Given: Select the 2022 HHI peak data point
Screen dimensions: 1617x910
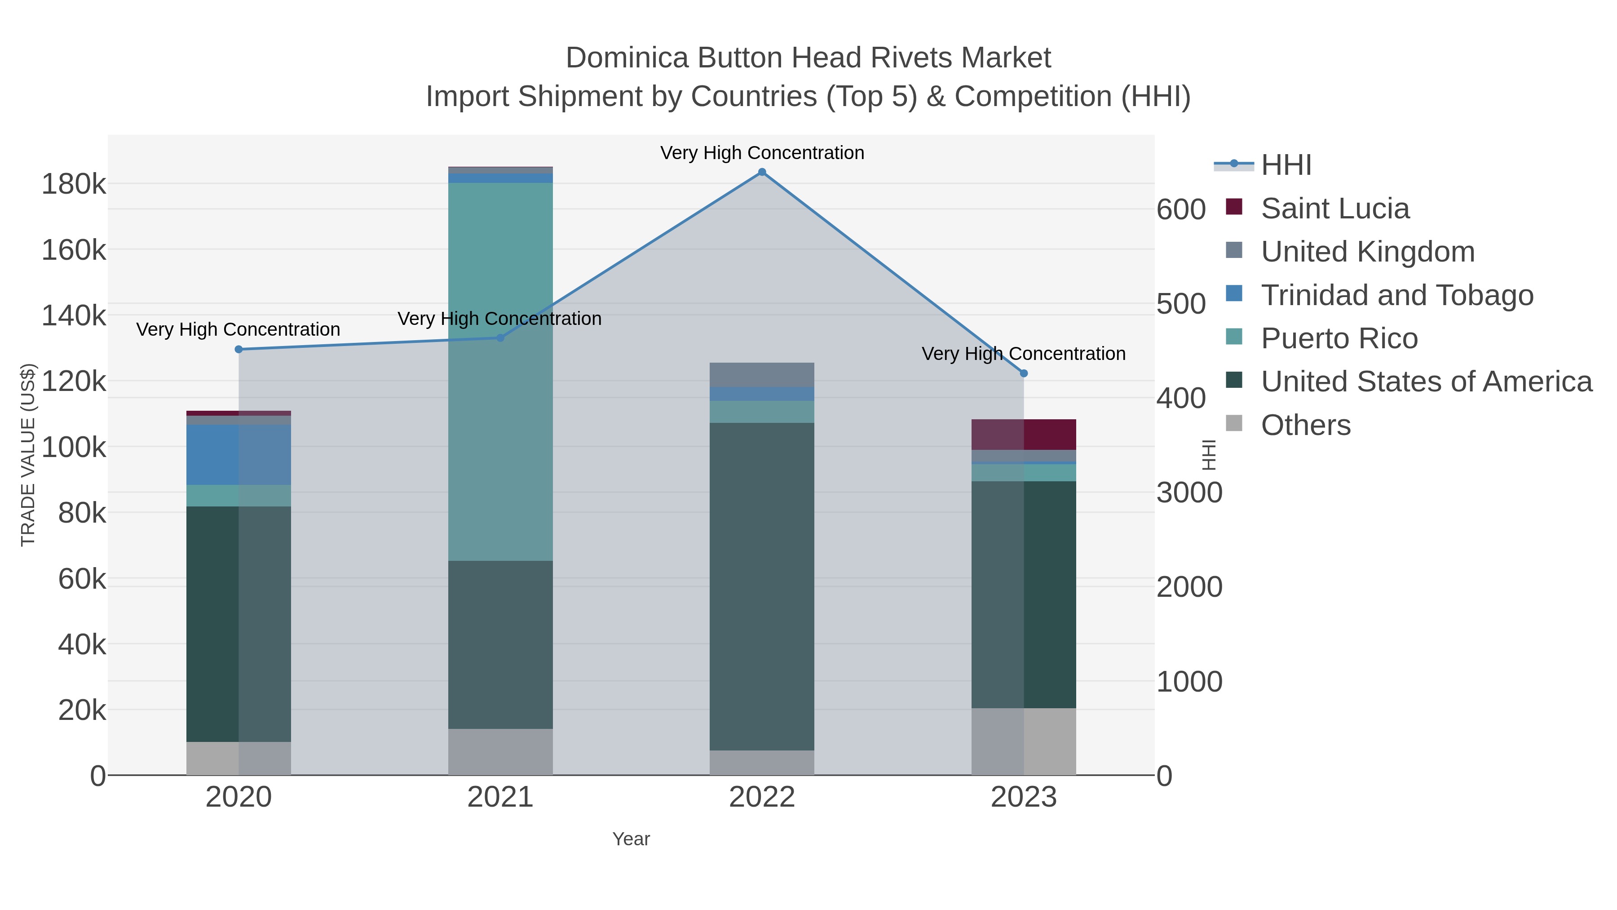Looking at the screenshot, I should [x=762, y=172].
